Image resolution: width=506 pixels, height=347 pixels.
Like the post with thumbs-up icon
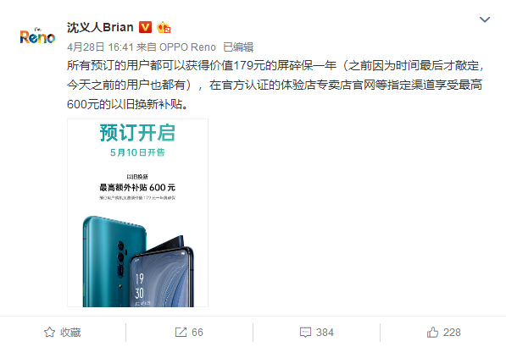(x=432, y=332)
